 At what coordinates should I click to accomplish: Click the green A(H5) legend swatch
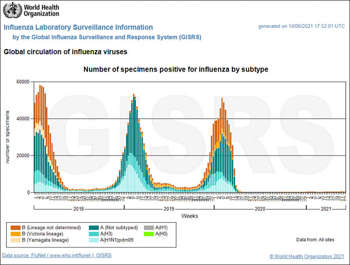pos(149,234)
